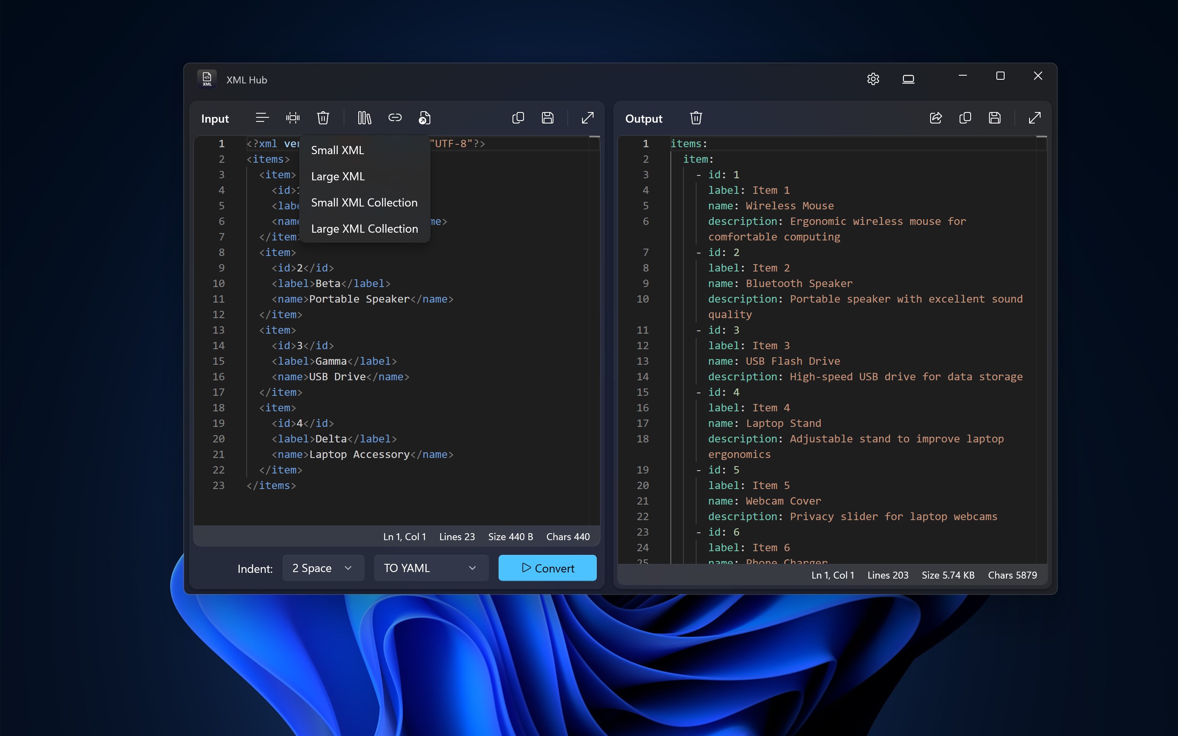Viewport: 1178px width, 736px height.
Task: Select Large XML from the sample menu
Action: (338, 176)
